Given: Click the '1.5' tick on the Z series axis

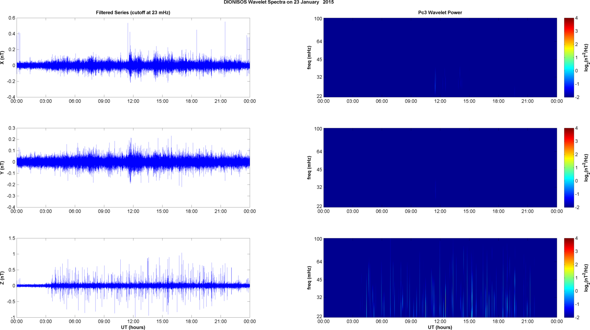Looking at the screenshot, I should tap(12, 238).
